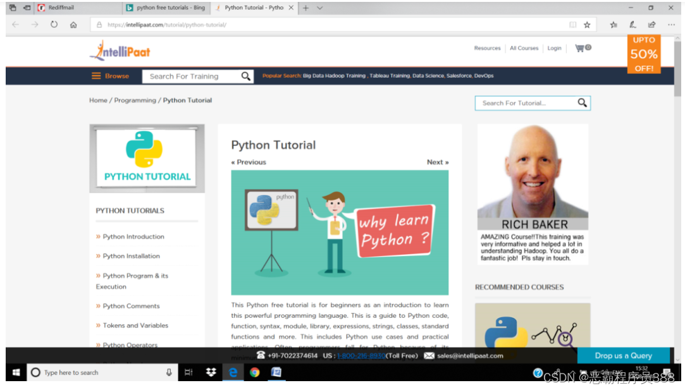685x390 pixels.
Task: Switch to Rediffmail tab
Action: click(x=77, y=8)
